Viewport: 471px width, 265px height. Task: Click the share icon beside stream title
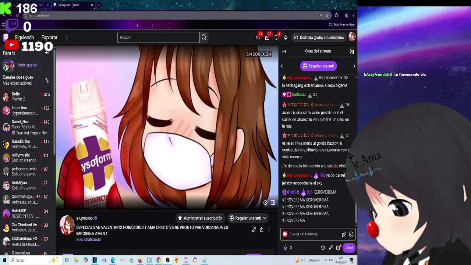[262, 230]
